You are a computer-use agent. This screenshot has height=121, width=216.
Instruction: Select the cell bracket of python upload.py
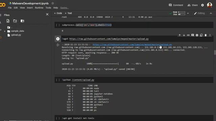[58, 80]
